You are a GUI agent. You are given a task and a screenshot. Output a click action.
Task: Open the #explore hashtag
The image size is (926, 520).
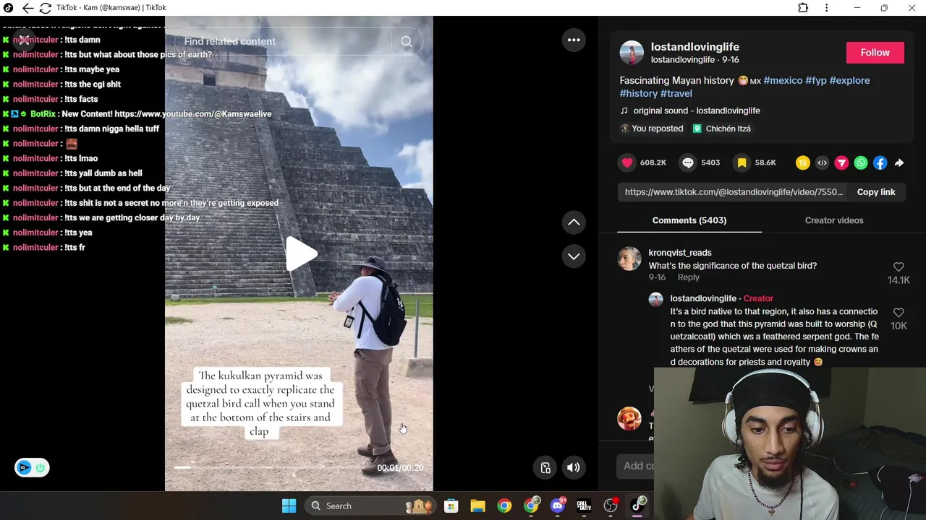tap(850, 80)
